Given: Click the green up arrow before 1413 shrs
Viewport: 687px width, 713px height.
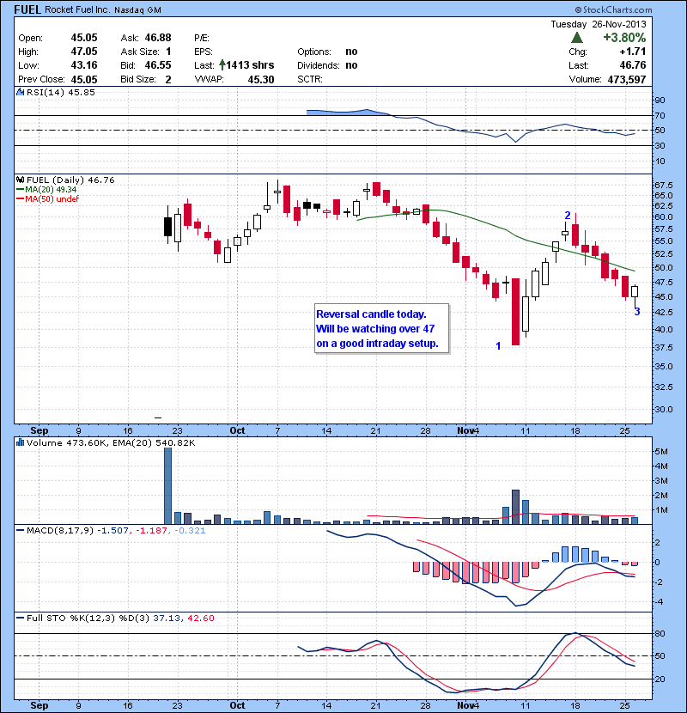Looking at the screenshot, I should click(222, 65).
